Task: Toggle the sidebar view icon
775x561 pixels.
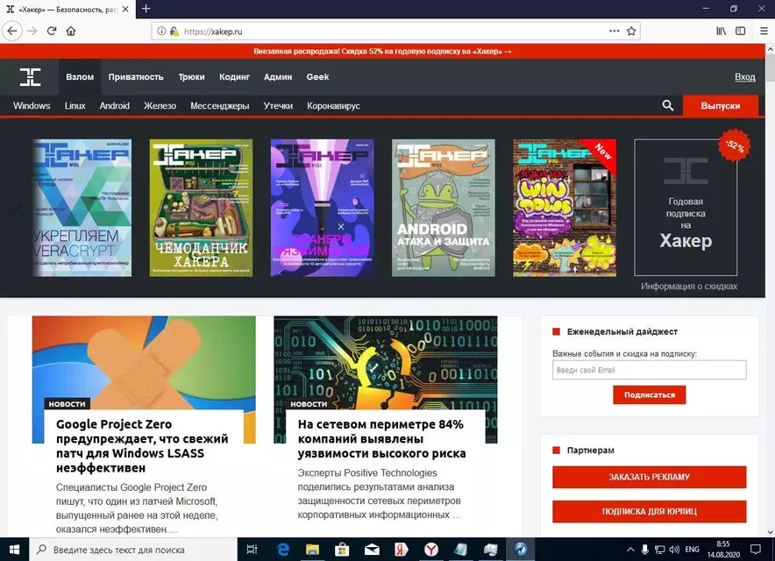Action: pos(741,32)
